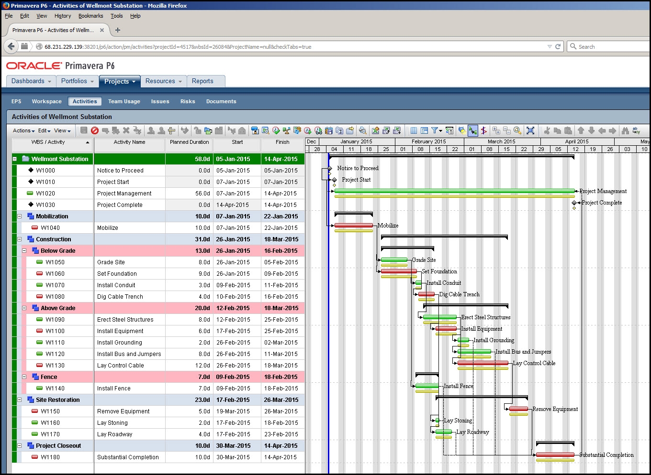651x475 pixels.
Task: Run the Schedule tool clock icon
Action: click(x=308, y=130)
